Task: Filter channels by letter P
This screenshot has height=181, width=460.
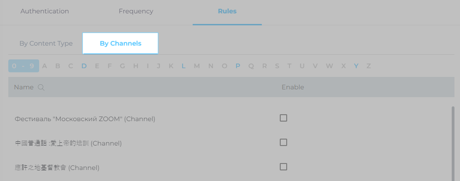Action: pos(238,66)
